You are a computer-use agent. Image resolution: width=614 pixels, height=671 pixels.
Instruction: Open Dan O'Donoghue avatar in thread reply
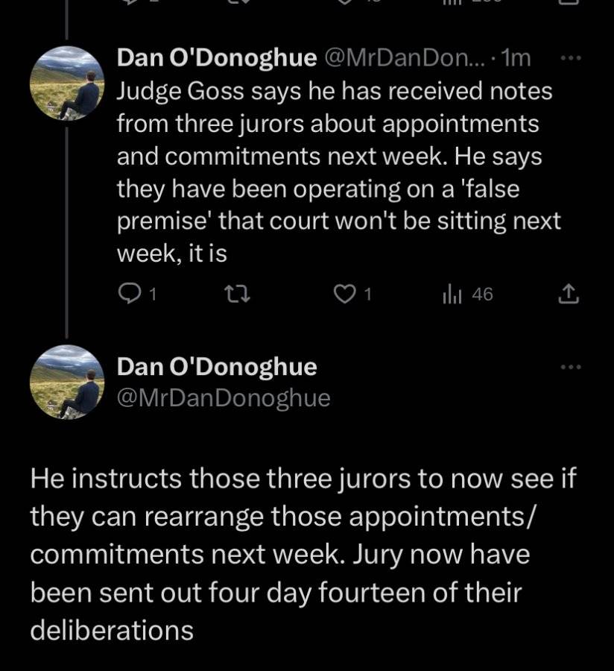pos(67,83)
